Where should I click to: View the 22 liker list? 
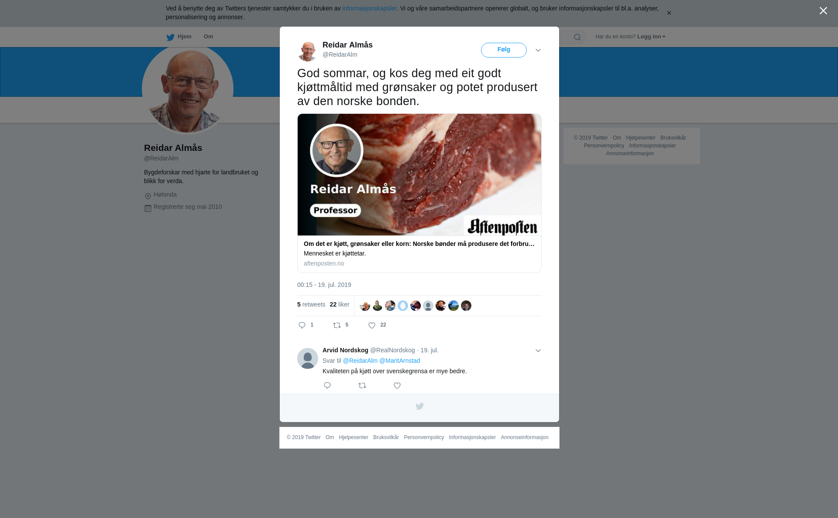[340, 304]
